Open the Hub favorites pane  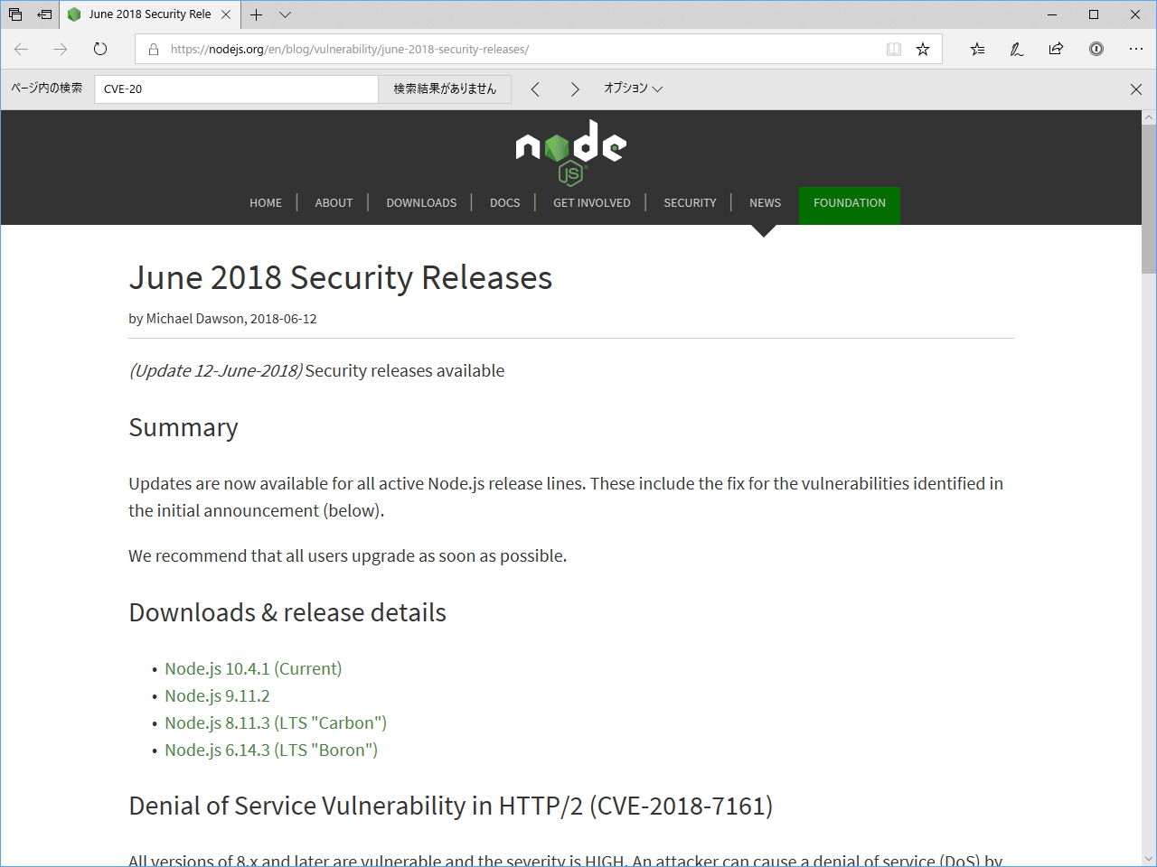click(x=977, y=50)
